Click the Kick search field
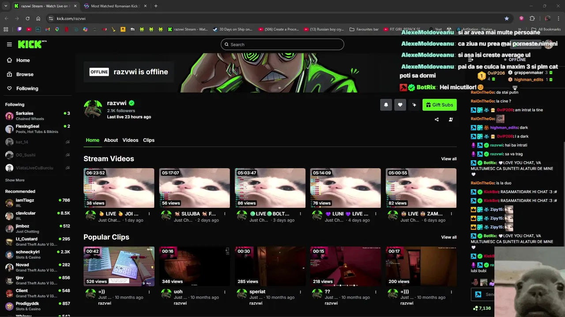Viewport: 565px width, 317px height. point(282,44)
